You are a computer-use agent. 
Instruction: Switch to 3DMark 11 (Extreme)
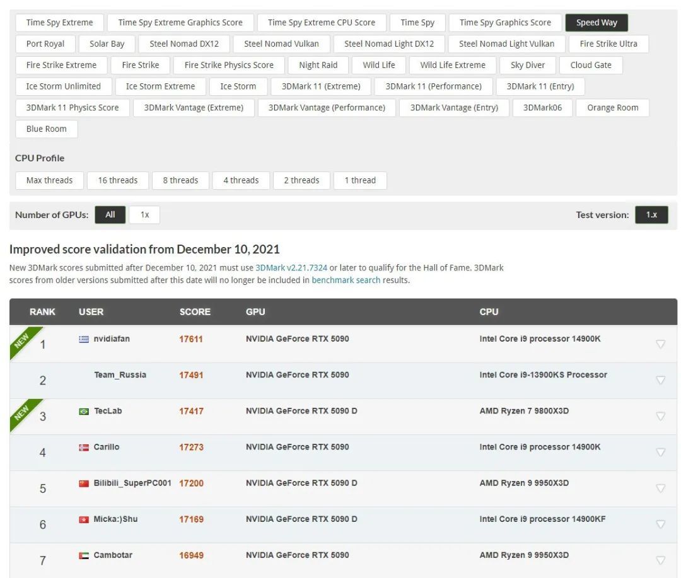coord(321,86)
